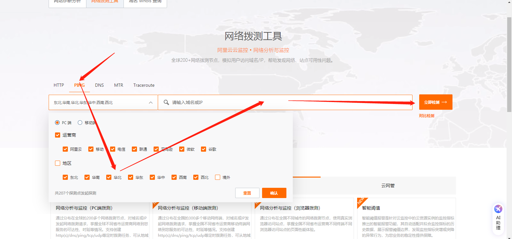512x239 pixels.
Task: Open the 对比检测 link
Action: pyautogui.click(x=427, y=116)
